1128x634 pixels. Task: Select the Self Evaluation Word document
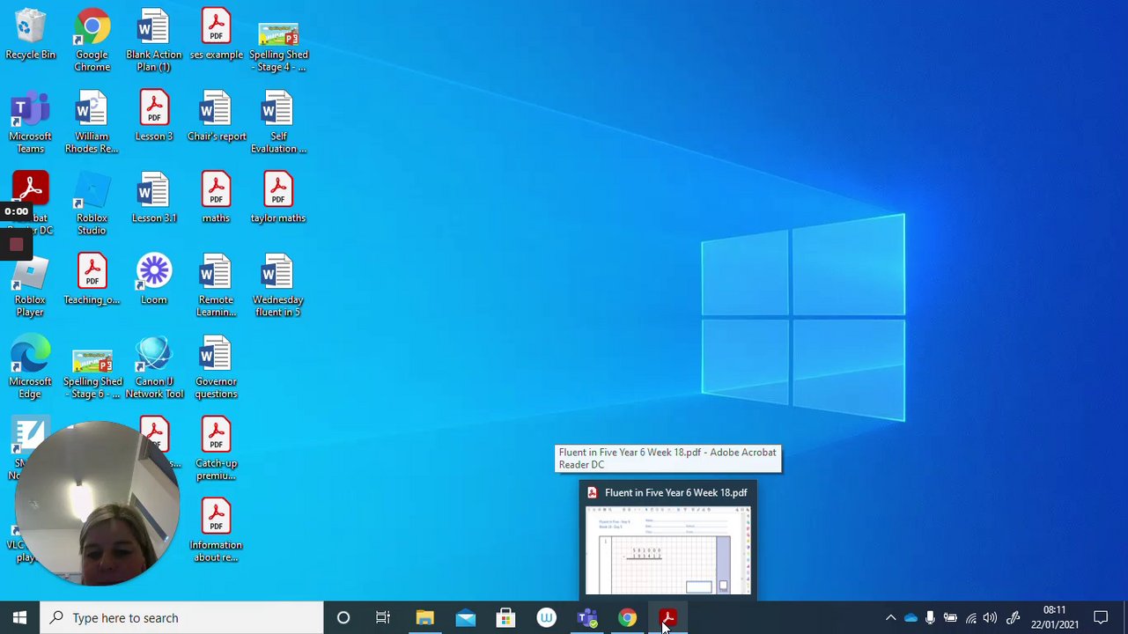(x=278, y=122)
